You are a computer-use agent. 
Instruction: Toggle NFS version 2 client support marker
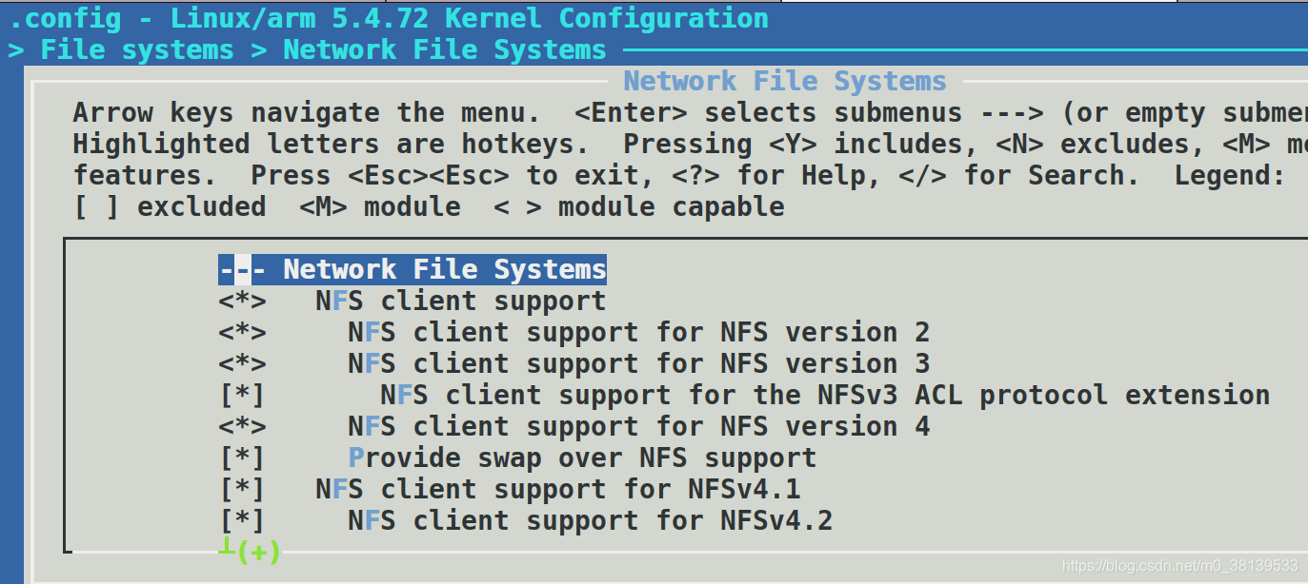point(242,333)
